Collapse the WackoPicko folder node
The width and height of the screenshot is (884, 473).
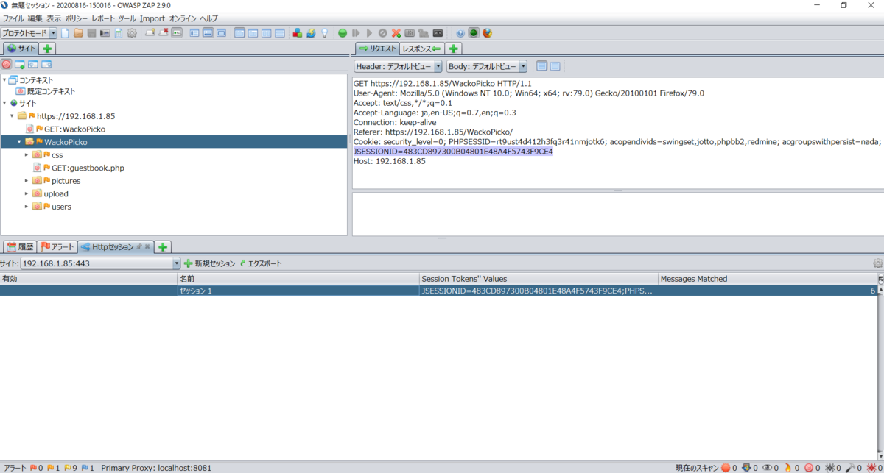pos(20,142)
